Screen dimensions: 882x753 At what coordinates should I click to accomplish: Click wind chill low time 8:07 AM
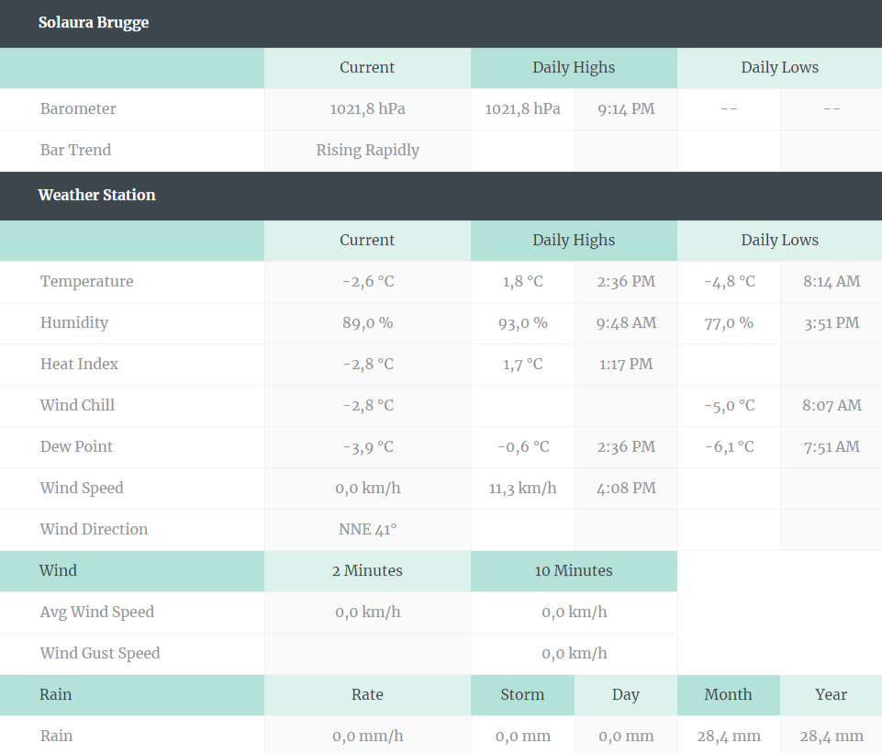(x=832, y=405)
